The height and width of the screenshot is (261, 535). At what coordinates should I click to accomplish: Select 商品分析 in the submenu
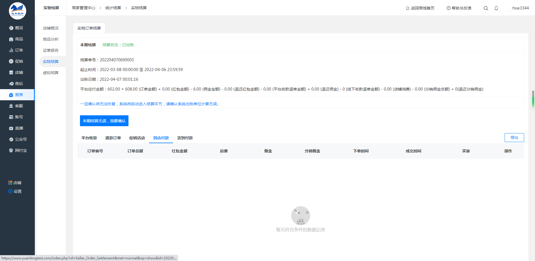(51, 39)
